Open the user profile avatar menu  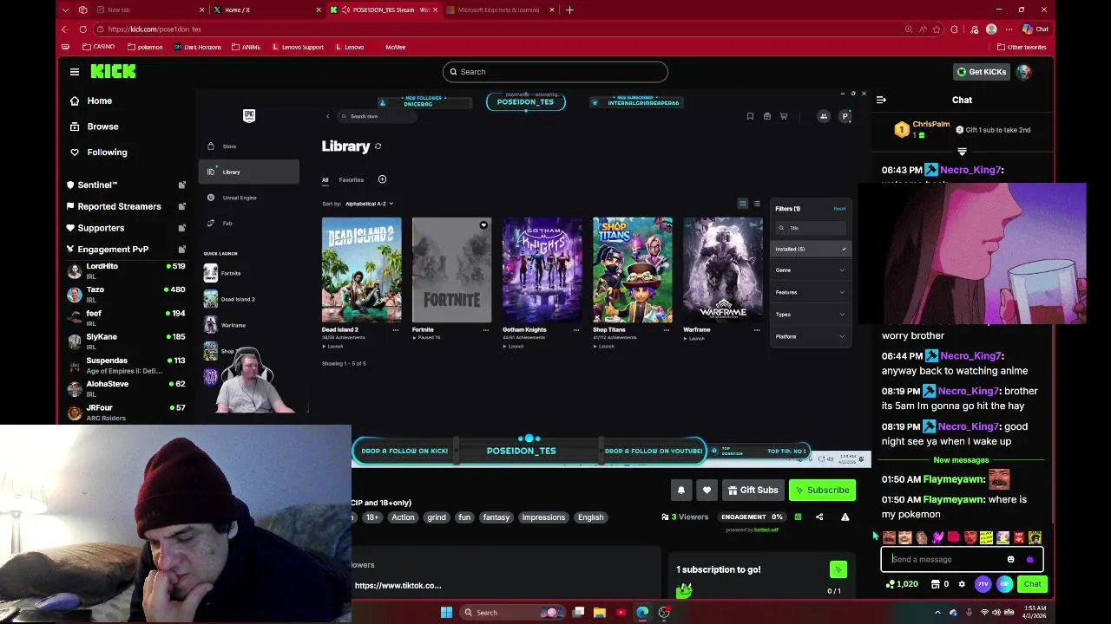coord(1024,72)
